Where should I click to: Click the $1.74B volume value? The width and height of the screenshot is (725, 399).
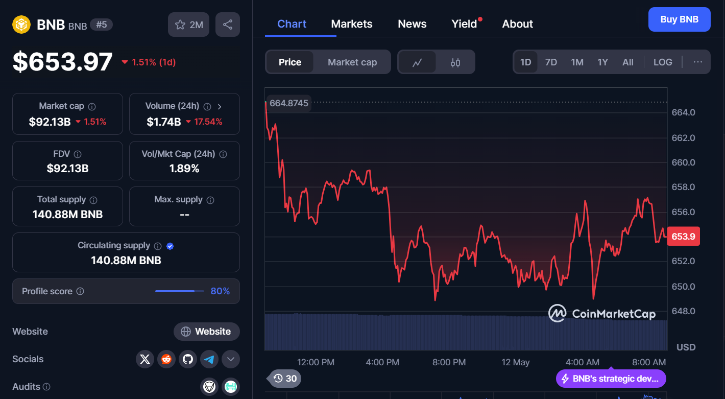click(164, 122)
